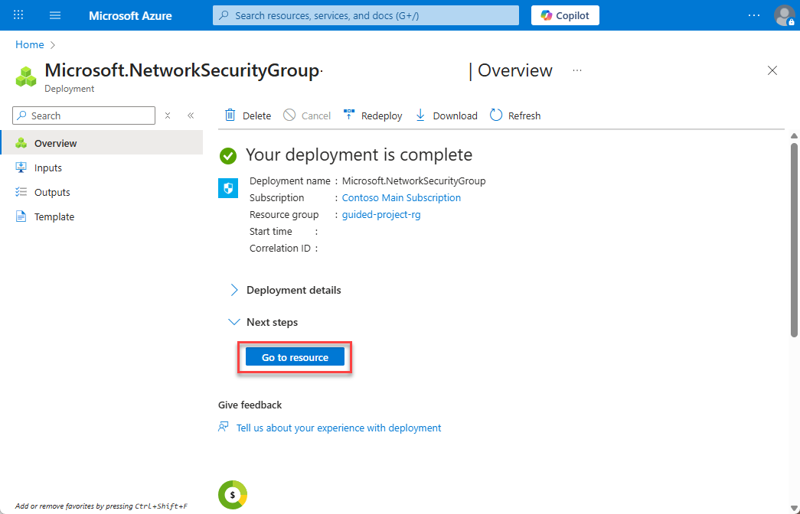Image resolution: width=800 pixels, height=514 pixels.
Task: Open the portal hamburger menu
Action: point(55,15)
